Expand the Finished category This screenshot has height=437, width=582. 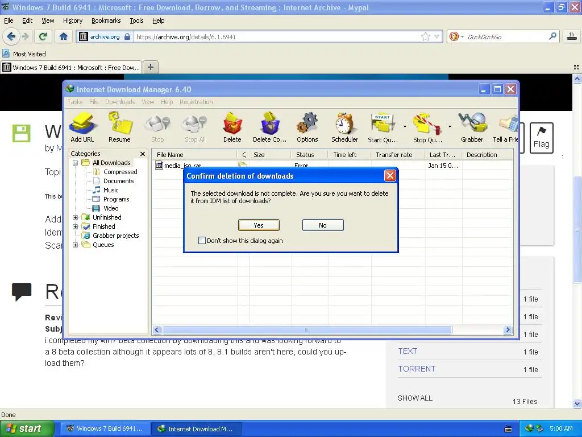pyautogui.click(x=76, y=226)
